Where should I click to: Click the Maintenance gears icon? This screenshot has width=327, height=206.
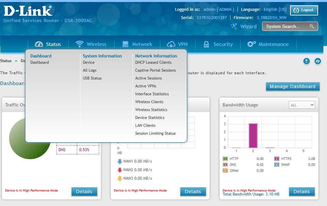coord(252,44)
